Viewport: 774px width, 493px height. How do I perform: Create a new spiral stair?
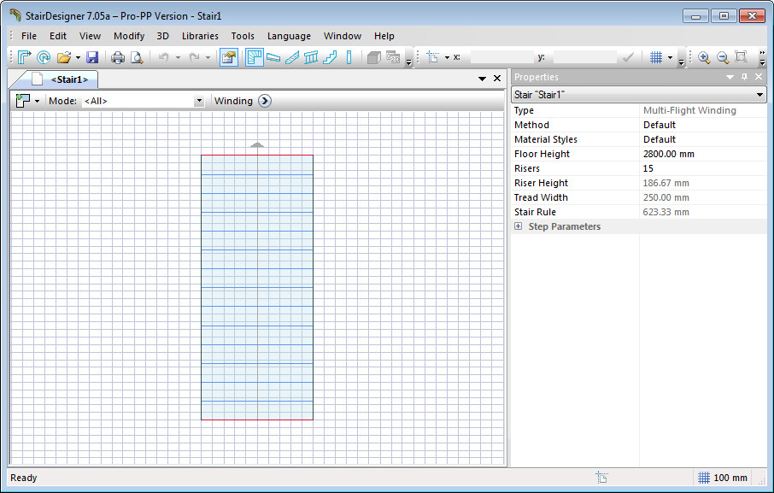pyautogui.click(x=44, y=57)
